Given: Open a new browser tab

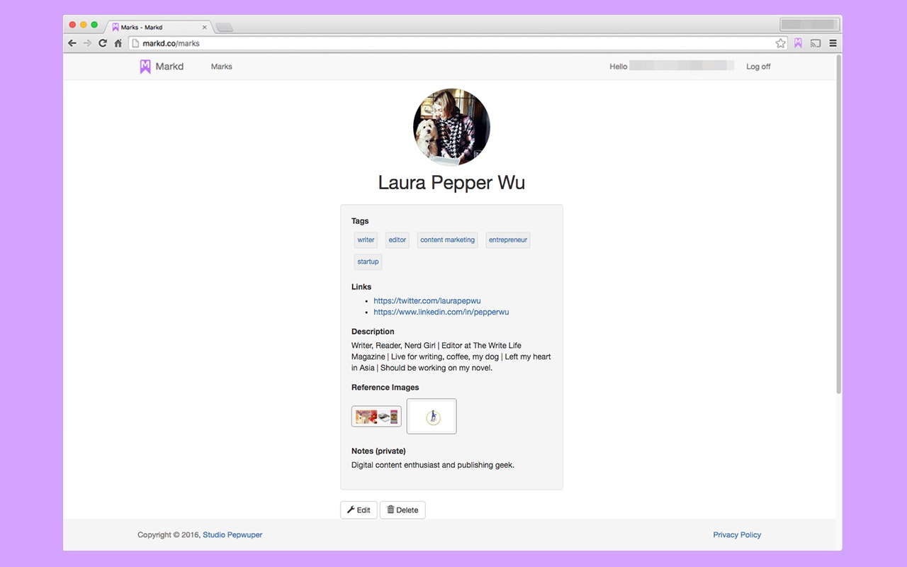Looking at the screenshot, I should click(x=224, y=28).
